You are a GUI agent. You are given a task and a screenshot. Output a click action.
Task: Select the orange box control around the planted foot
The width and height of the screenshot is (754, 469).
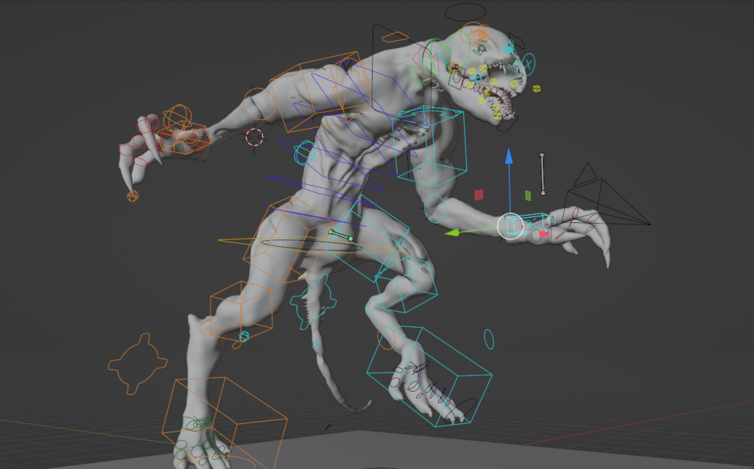point(224,423)
